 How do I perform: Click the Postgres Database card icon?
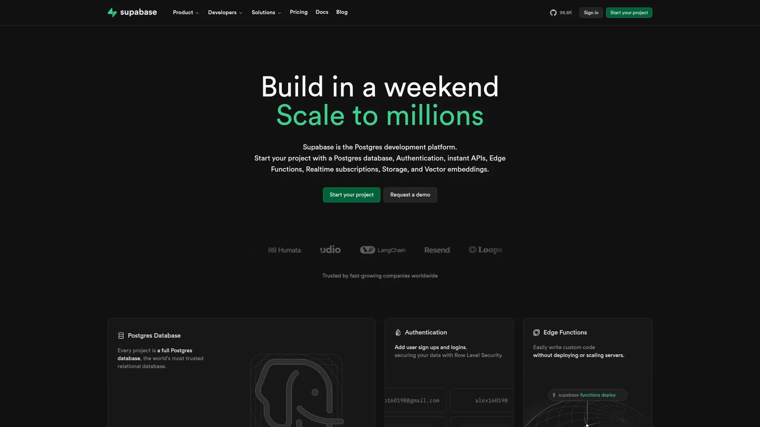coord(121,335)
